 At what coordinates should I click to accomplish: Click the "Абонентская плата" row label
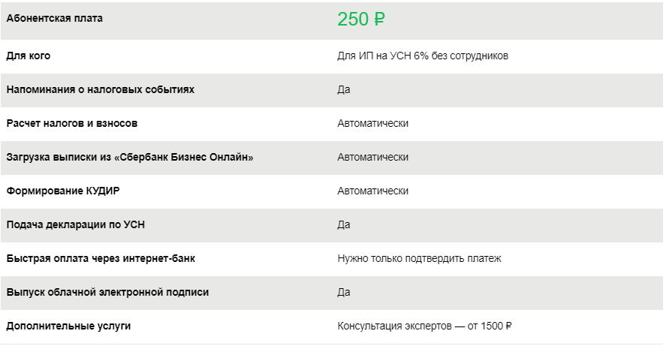[x=55, y=19]
